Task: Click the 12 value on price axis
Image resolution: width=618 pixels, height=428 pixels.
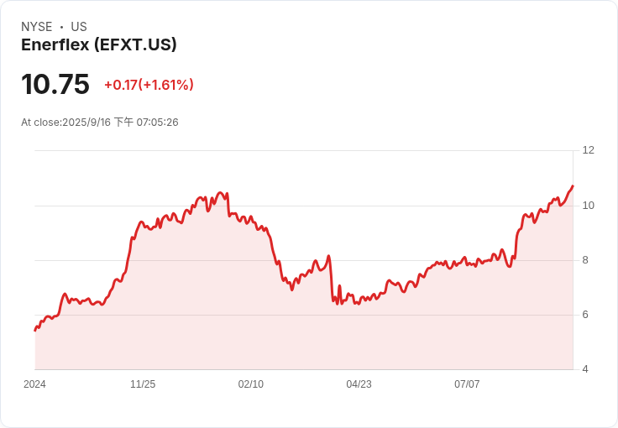Action: [x=588, y=150]
